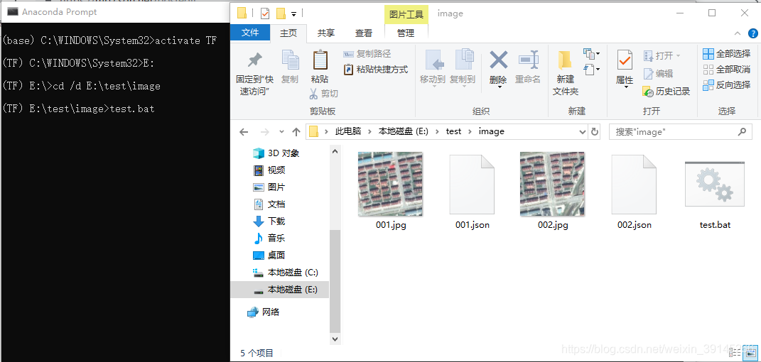Viewport: 761px width, 362px height.
Task: Click the Back navigation arrow
Action: point(244,132)
